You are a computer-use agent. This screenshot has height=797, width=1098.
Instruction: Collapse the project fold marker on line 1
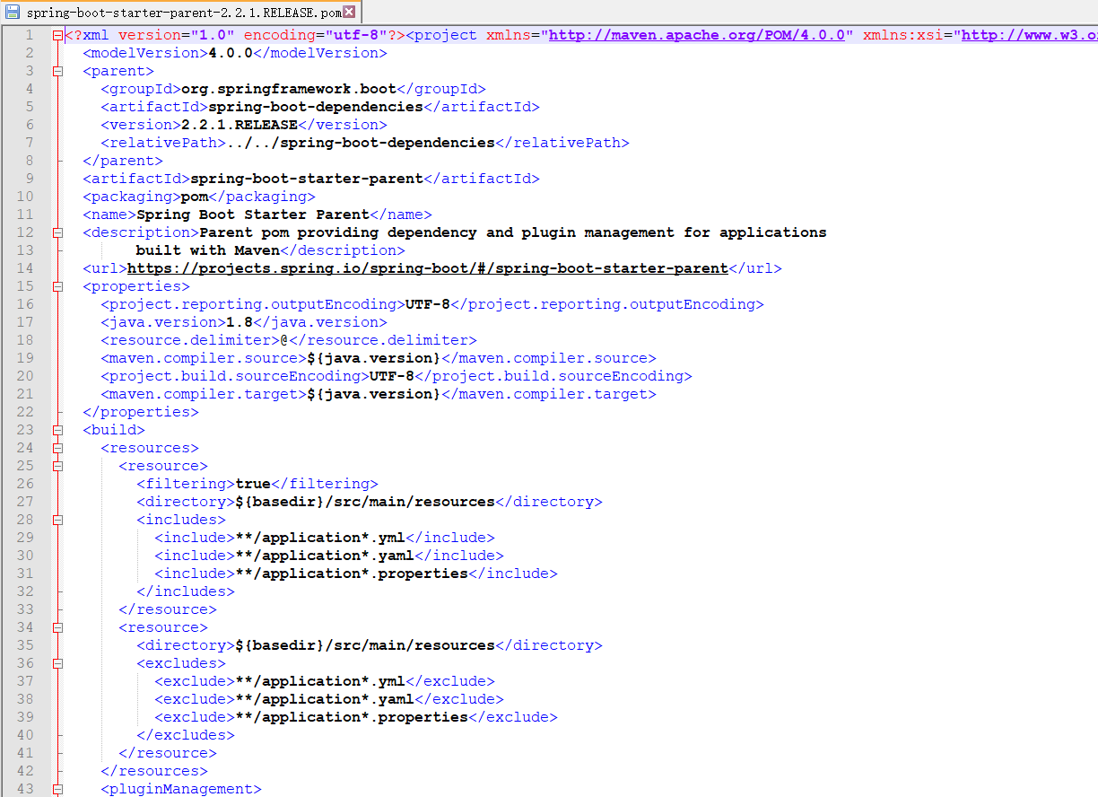57,35
